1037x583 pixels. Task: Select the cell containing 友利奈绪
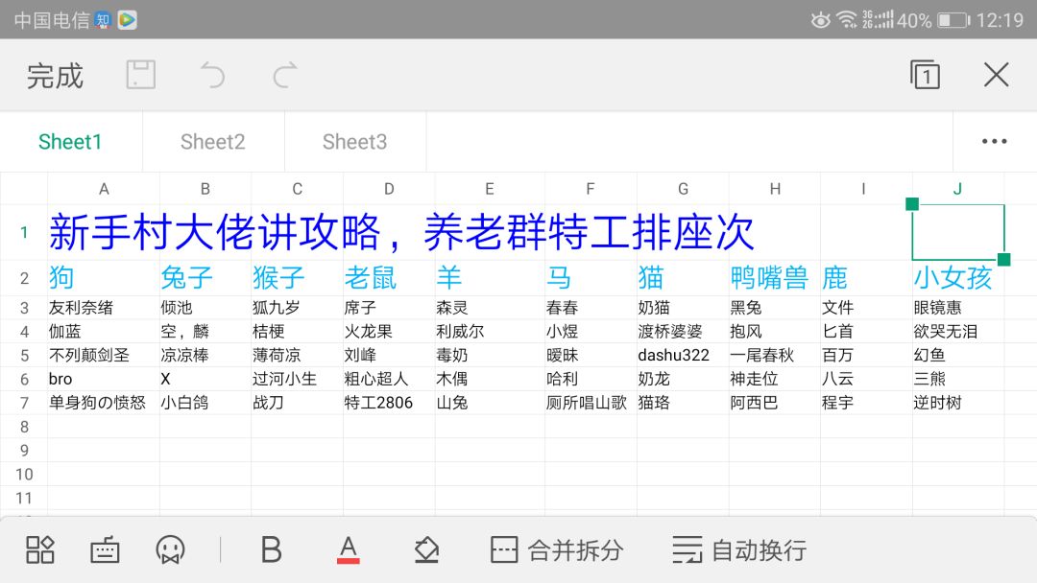(x=103, y=308)
